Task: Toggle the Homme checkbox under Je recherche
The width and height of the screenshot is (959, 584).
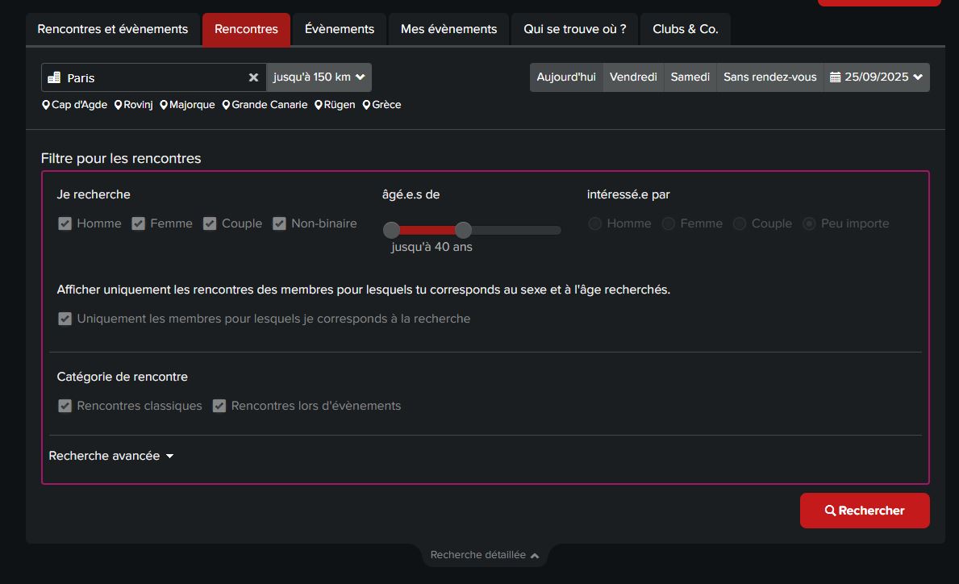Action: pos(65,223)
